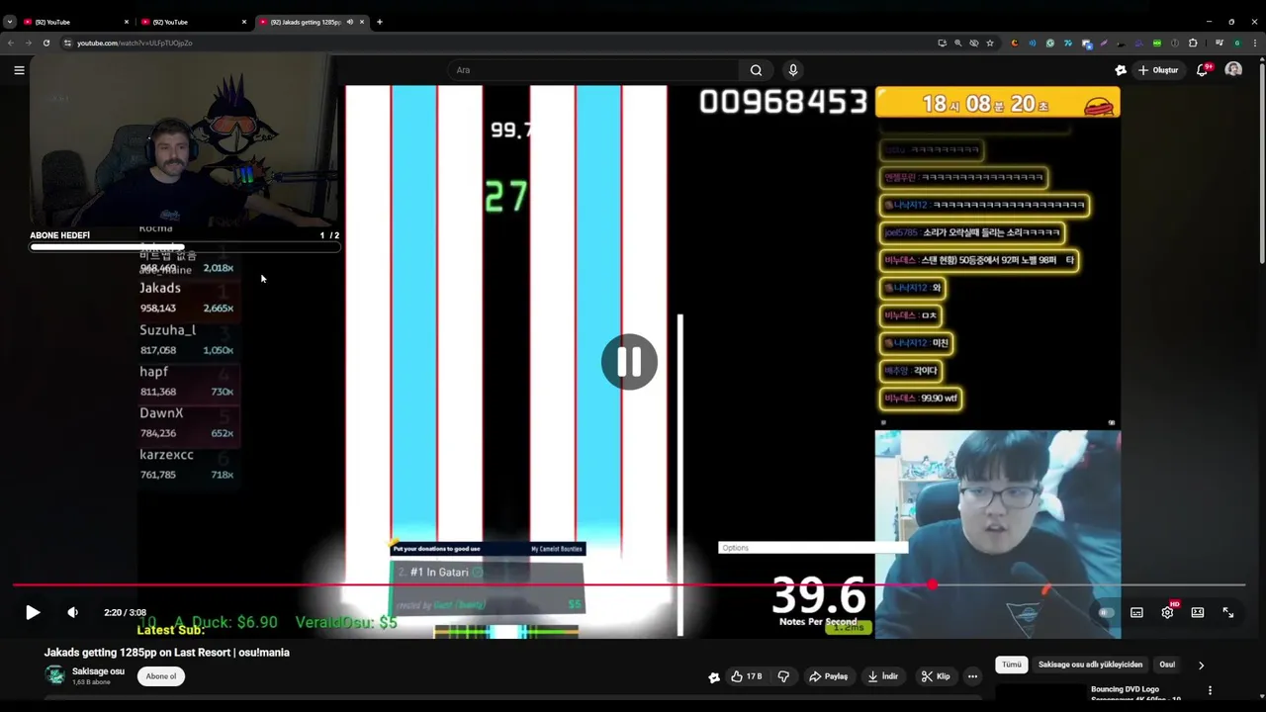Enter fullscreen mode
1266x712 pixels.
click(x=1228, y=612)
